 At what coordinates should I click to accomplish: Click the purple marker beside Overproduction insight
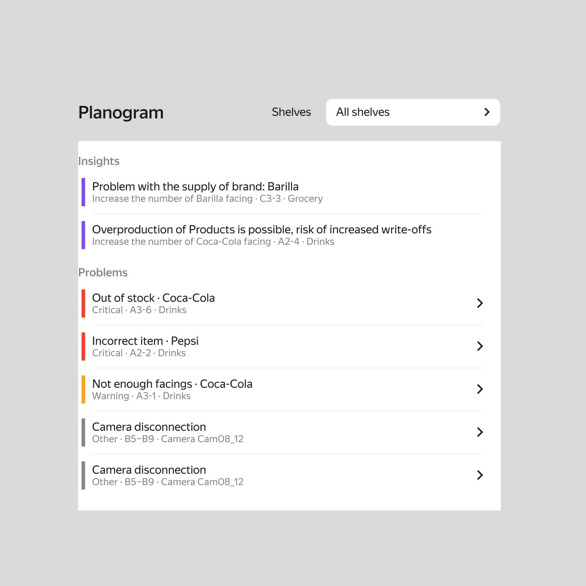point(83,235)
